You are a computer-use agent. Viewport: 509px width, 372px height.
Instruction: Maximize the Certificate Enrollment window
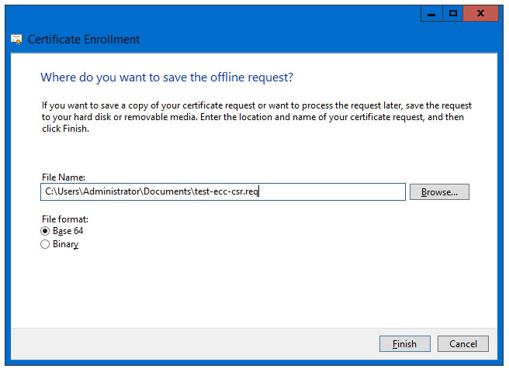(452, 14)
